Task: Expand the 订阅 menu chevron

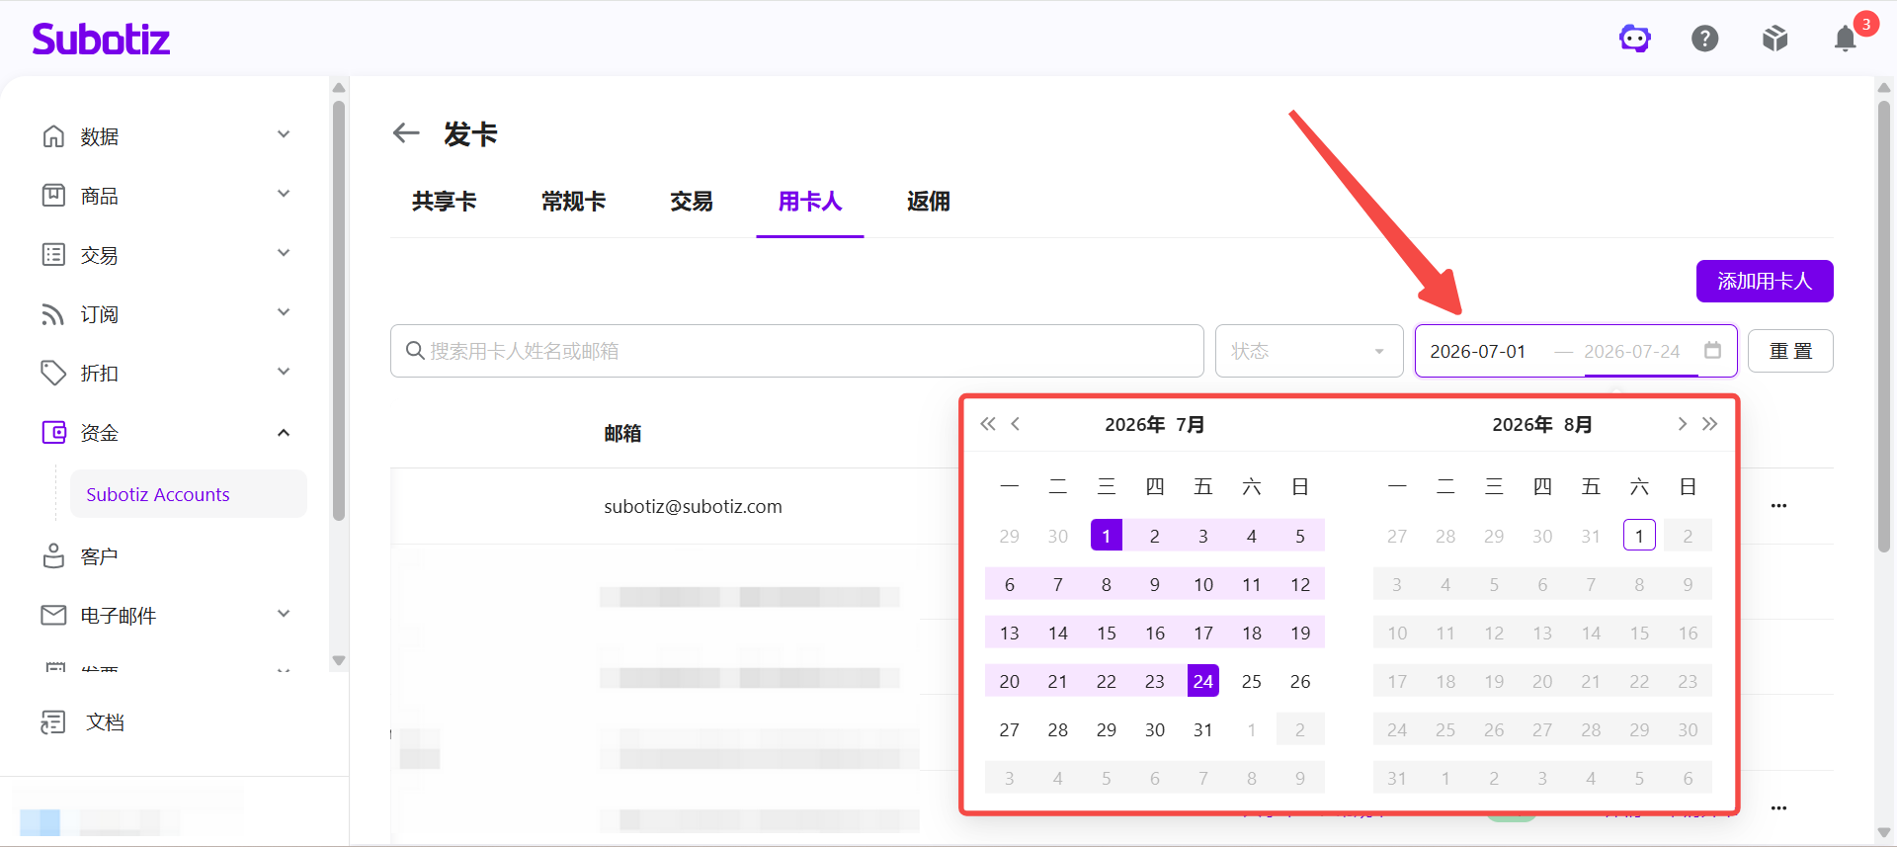Action: coord(284,313)
